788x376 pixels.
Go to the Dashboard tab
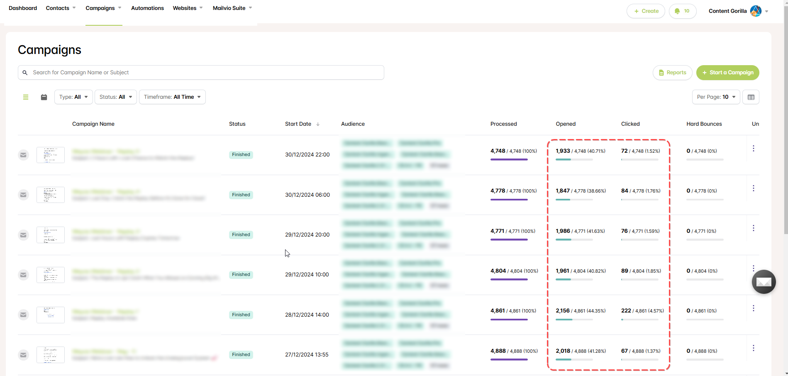[23, 8]
